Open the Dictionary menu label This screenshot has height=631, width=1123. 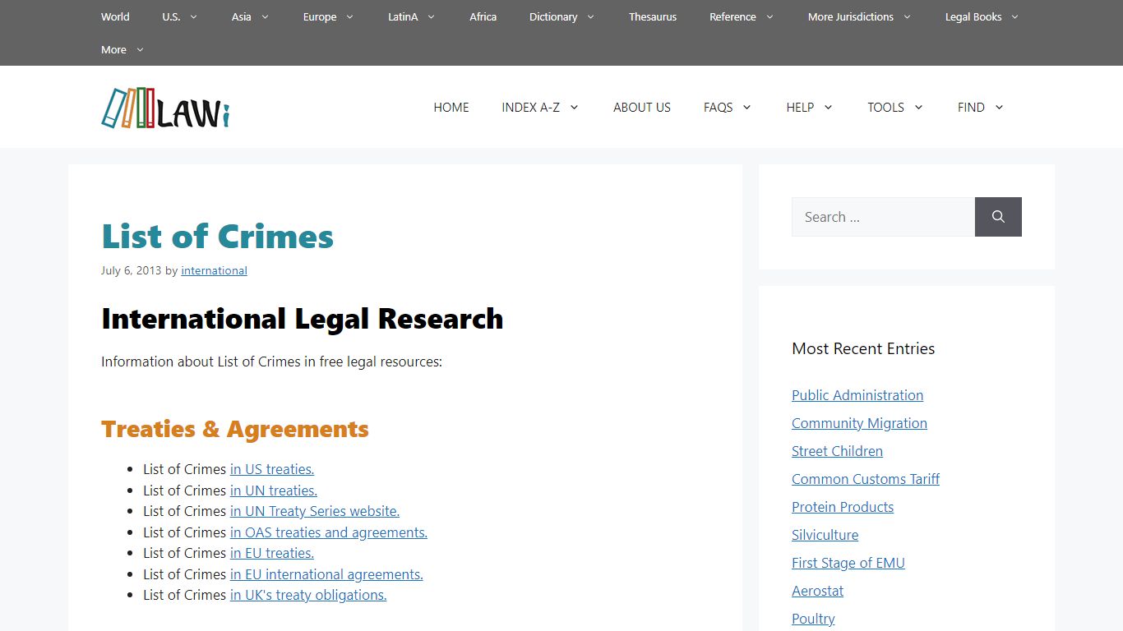coord(553,16)
